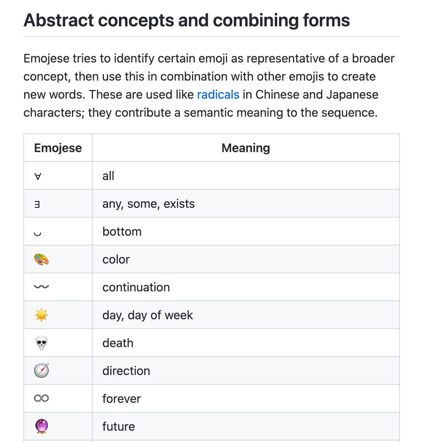Click the 'day, day of week' cell
The image size is (424, 442).
[x=246, y=315]
